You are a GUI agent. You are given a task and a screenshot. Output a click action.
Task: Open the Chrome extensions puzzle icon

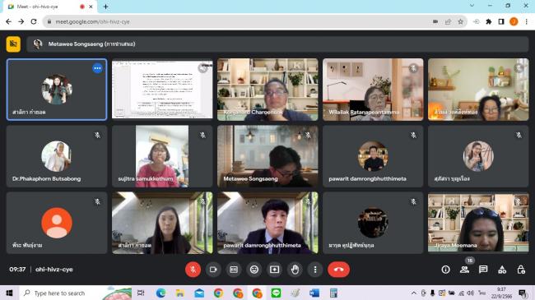(489, 21)
